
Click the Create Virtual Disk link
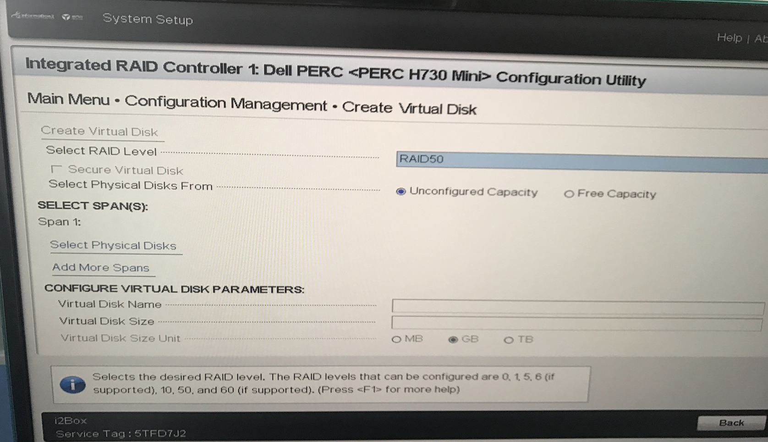click(x=99, y=131)
